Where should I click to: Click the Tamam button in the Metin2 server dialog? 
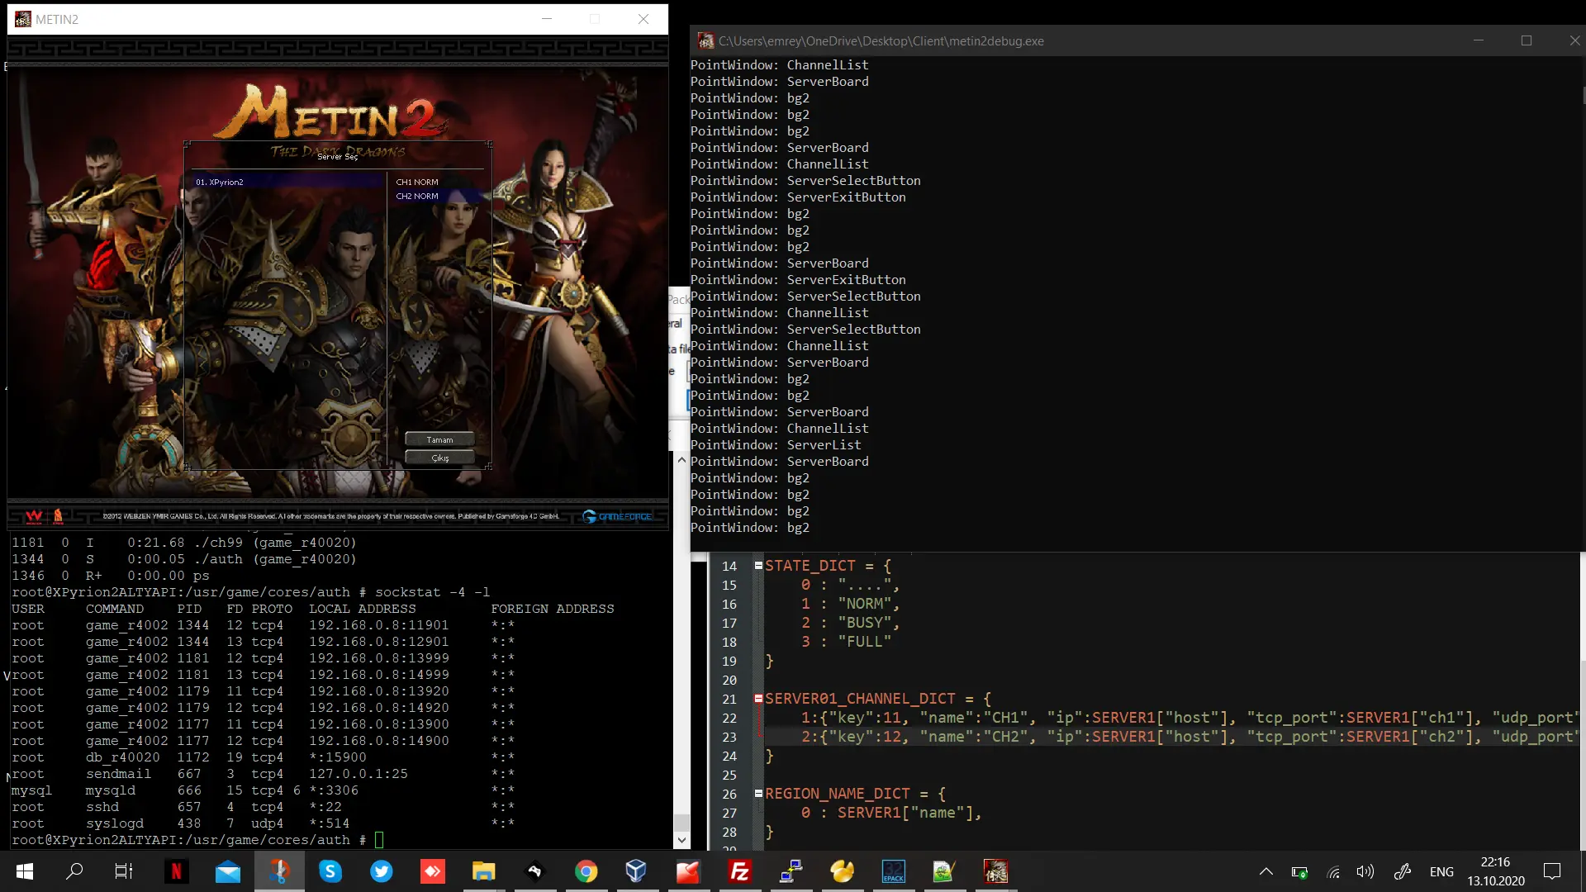coord(439,439)
